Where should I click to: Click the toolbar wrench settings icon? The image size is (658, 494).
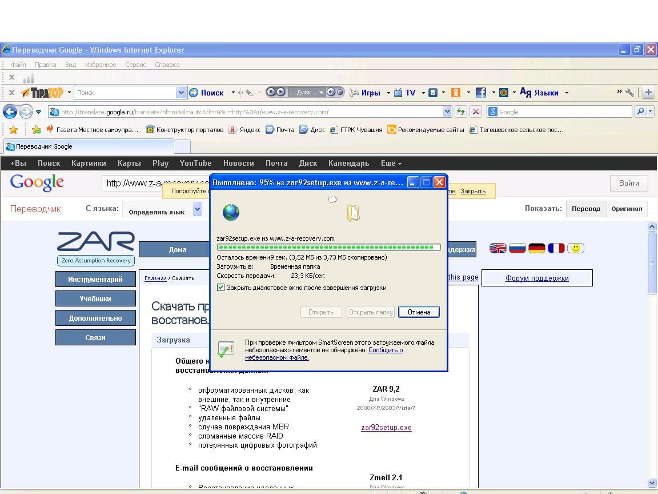tap(629, 93)
